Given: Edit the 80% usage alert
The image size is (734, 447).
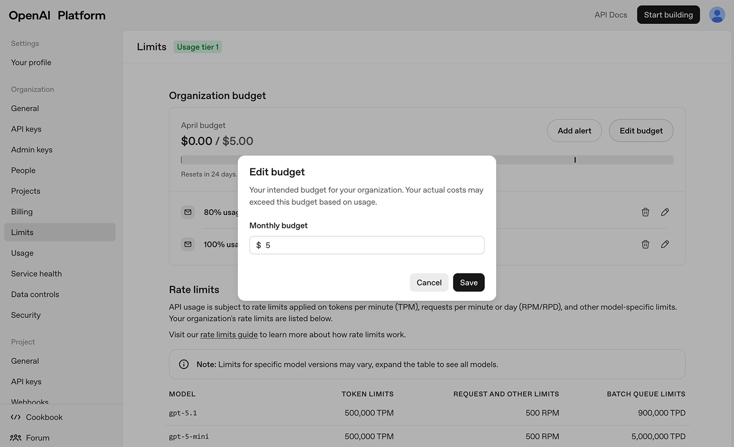Looking at the screenshot, I should pyautogui.click(x=665, y=212).
